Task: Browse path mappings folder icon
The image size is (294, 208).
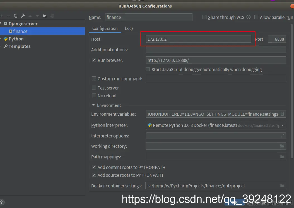Action: point(282,156)
